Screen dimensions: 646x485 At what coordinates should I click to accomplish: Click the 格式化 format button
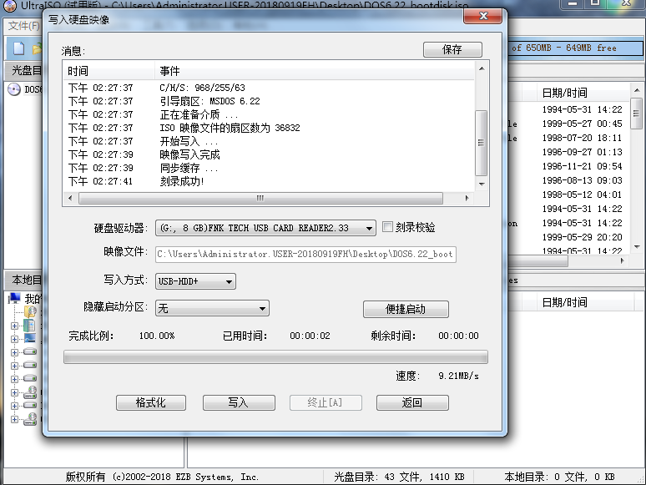click(150, 402)
